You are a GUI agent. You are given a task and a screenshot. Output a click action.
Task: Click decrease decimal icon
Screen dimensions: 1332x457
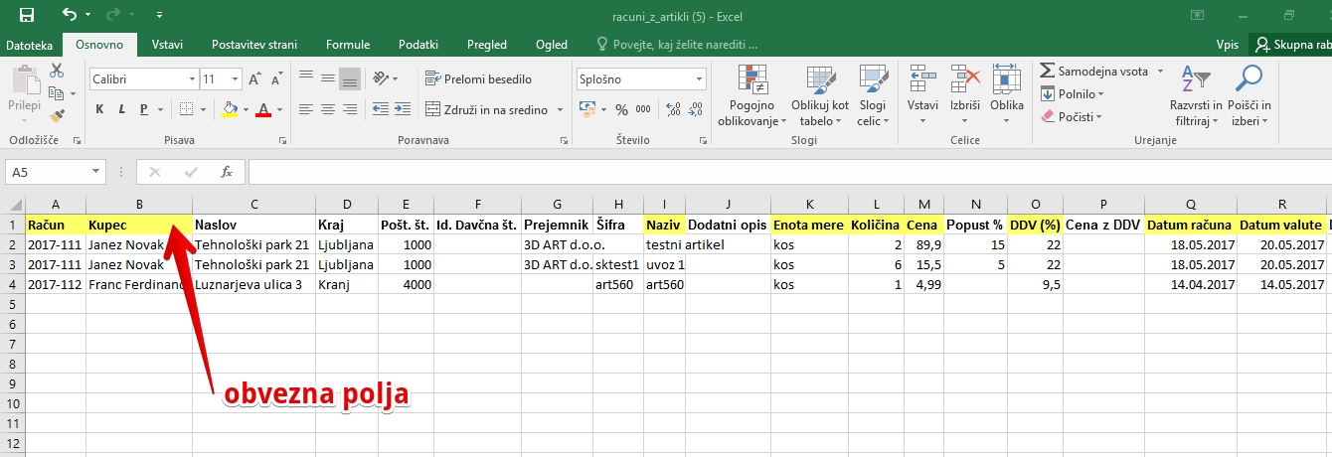pyautogui.click(x=693, y=109)
